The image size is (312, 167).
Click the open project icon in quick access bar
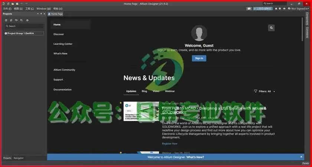[x=17, y=4]
